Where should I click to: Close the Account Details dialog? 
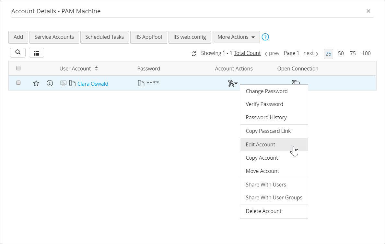point(368,11)
